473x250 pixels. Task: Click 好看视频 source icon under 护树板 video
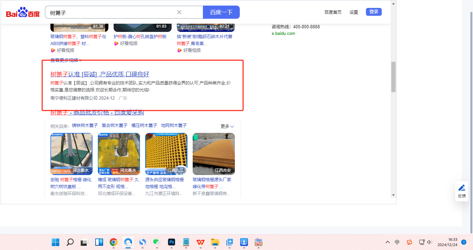[116, 43]
